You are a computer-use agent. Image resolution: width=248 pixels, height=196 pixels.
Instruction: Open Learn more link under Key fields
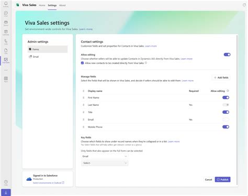pos(174,141)
